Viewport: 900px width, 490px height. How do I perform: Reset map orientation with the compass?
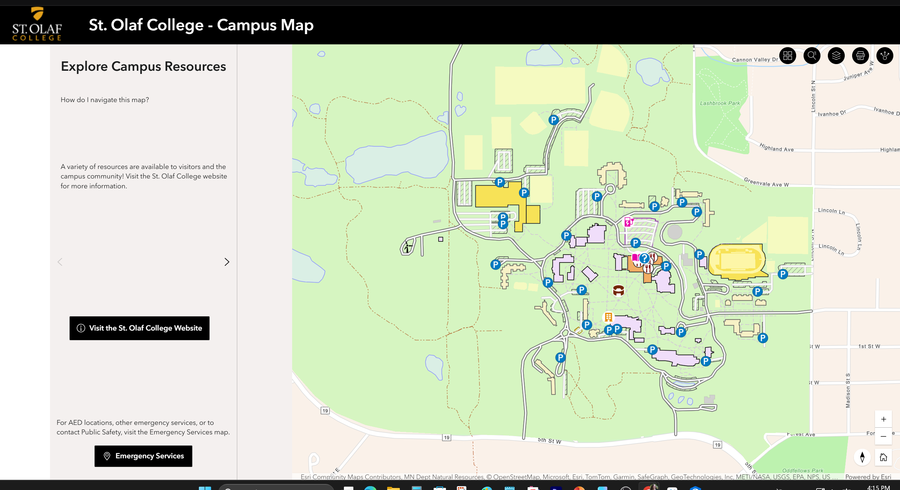pos(862,457)
